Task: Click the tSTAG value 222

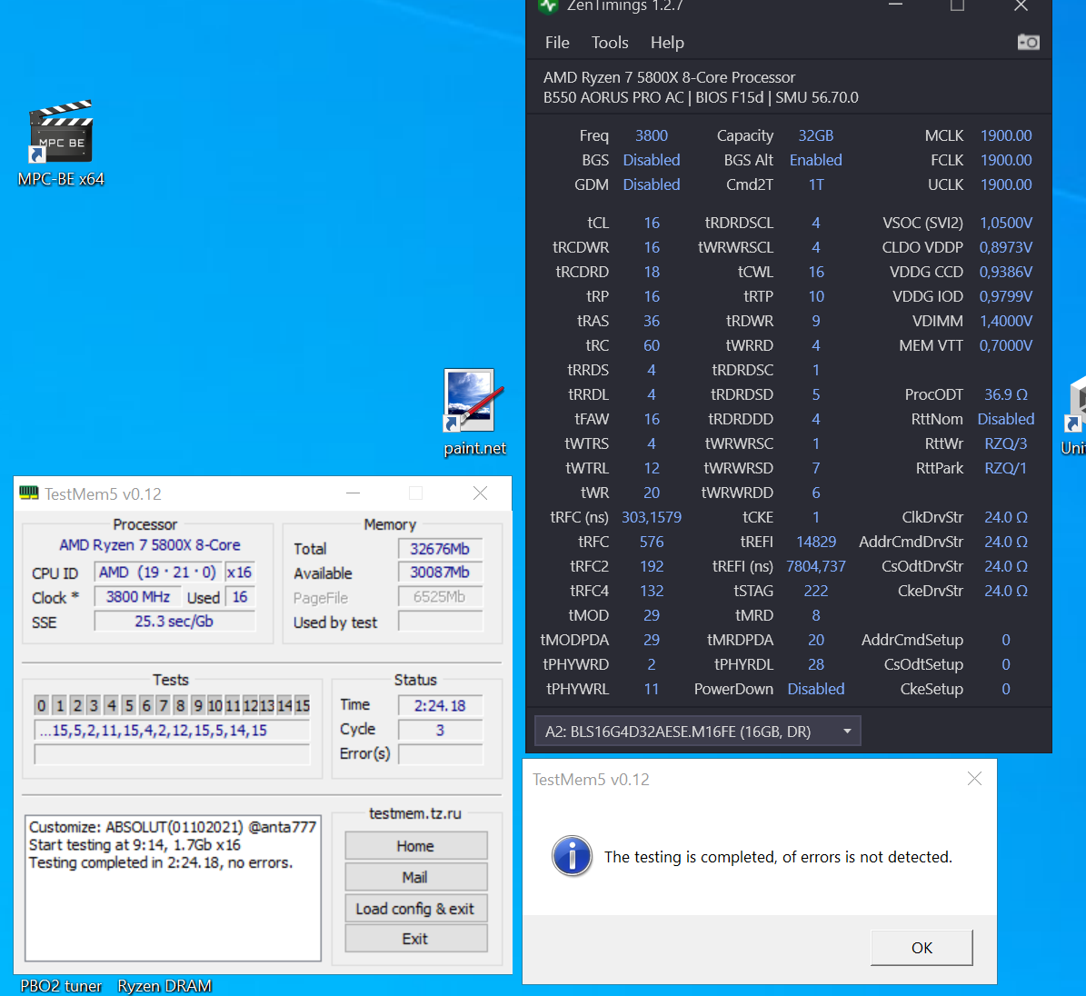Action: point(816,591)
